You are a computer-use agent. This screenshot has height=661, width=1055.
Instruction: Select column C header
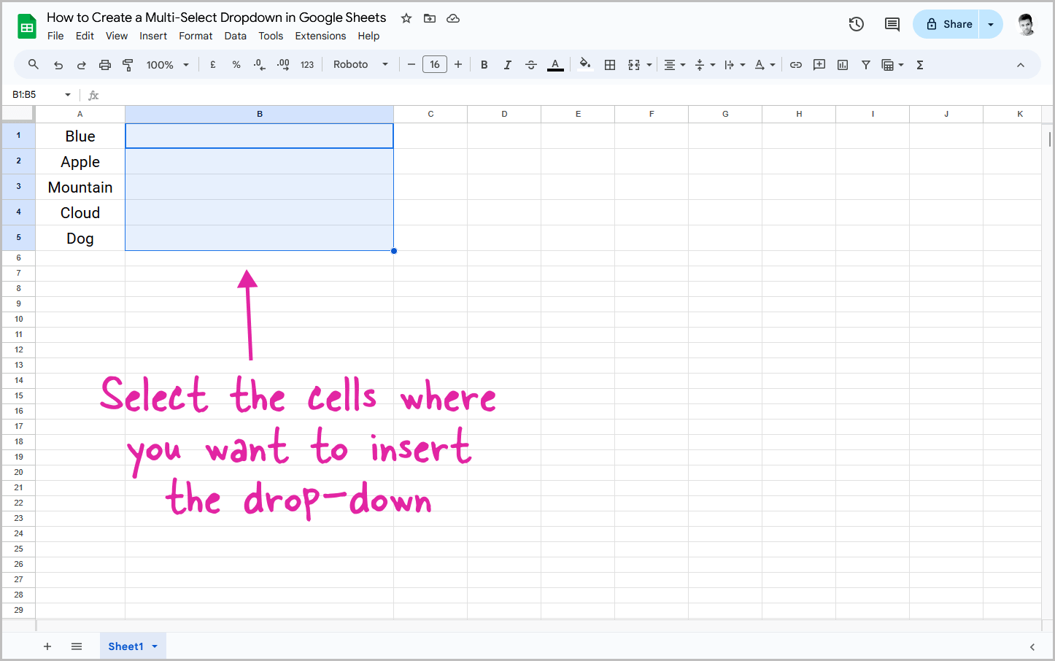[430, 114]
